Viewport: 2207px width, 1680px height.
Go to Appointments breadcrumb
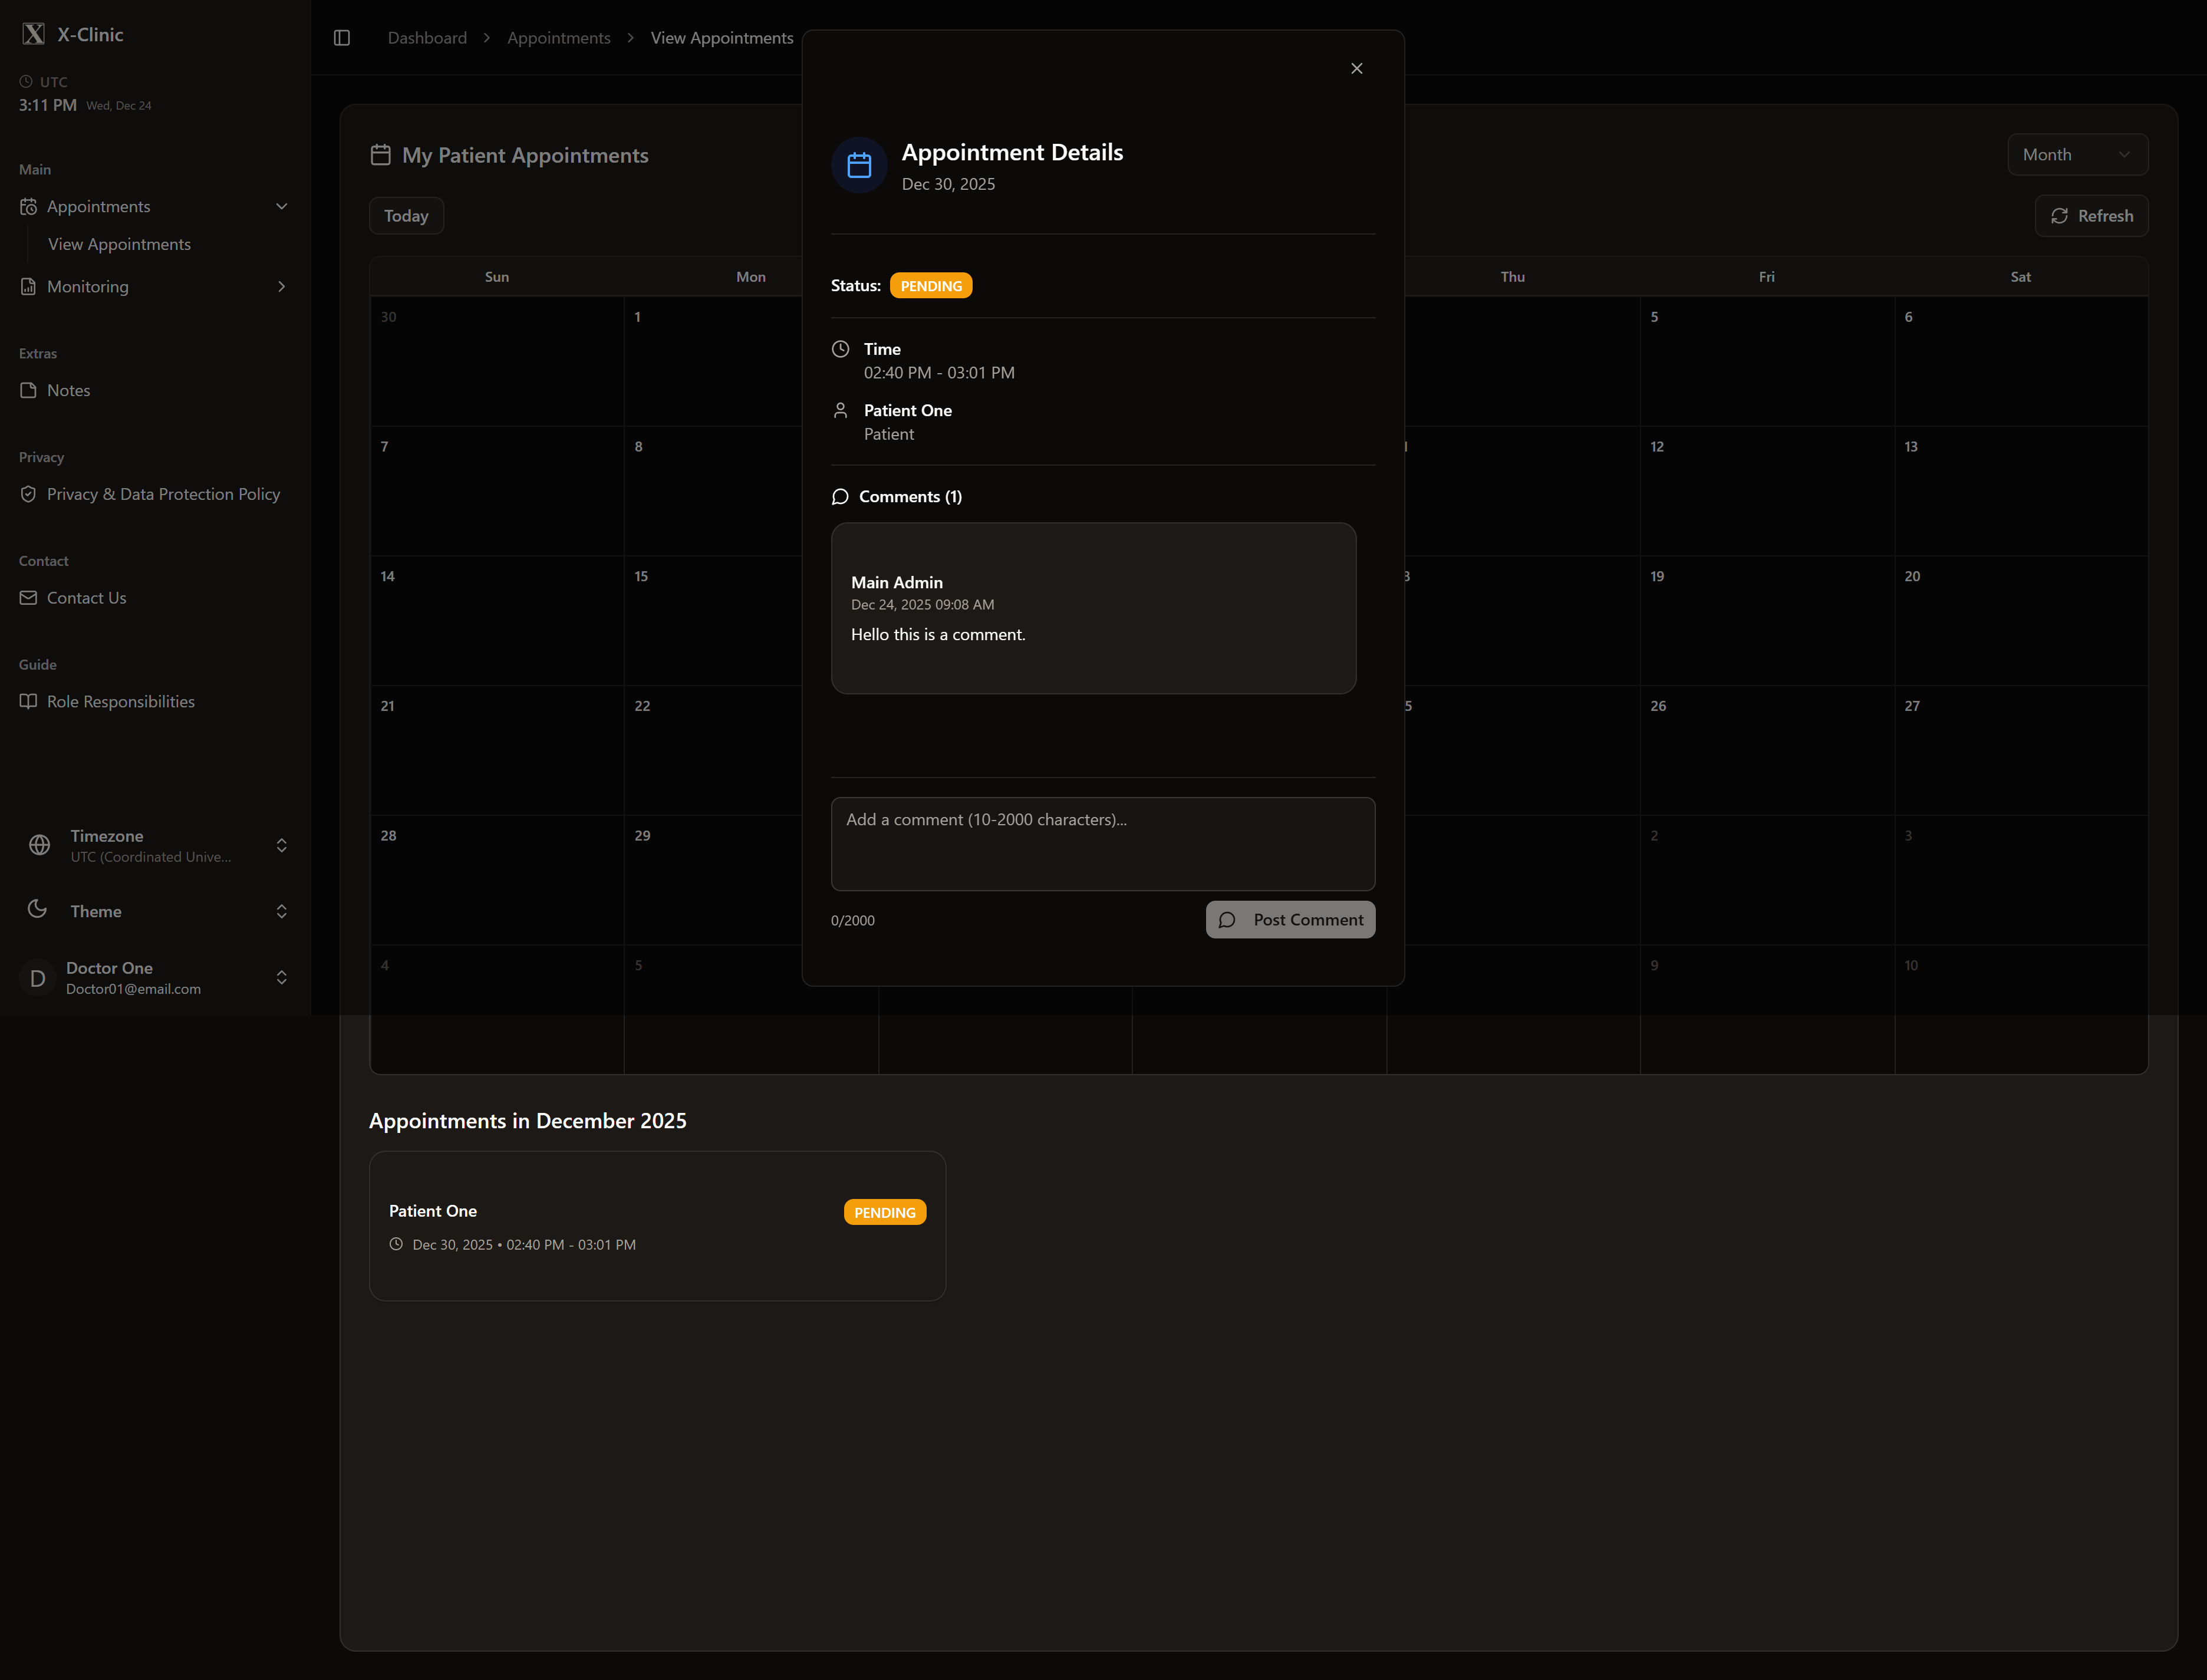point(558,38)
